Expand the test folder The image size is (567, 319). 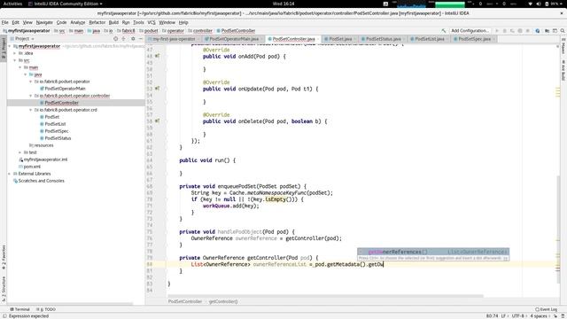(x=20, y=152)
